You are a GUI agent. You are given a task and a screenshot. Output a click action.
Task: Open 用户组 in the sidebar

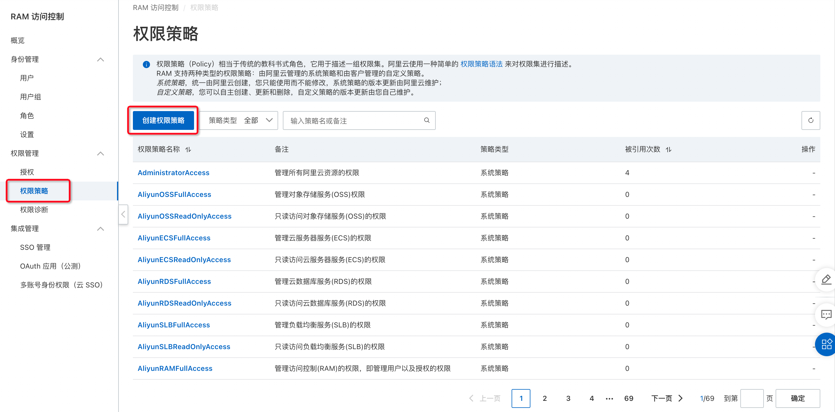(x=31, y=97)
